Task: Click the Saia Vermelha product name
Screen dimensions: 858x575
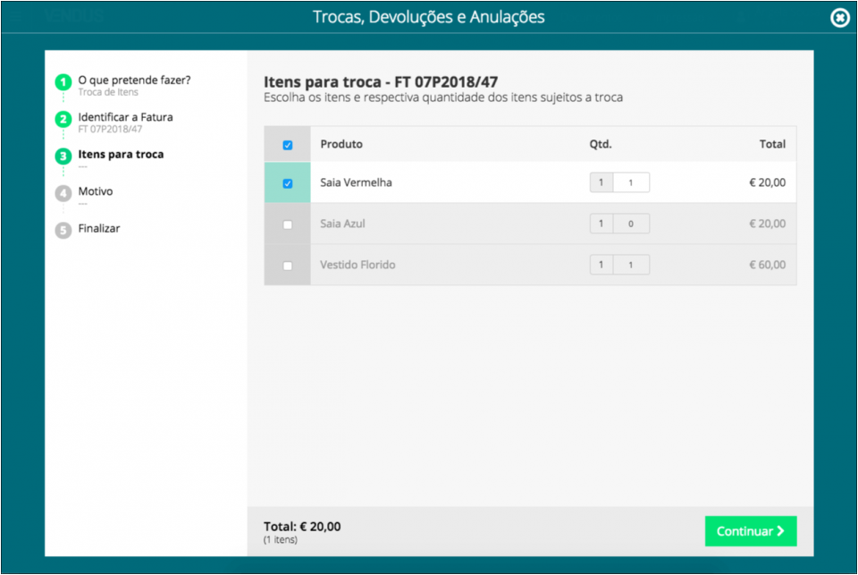Action: point(356,183)
